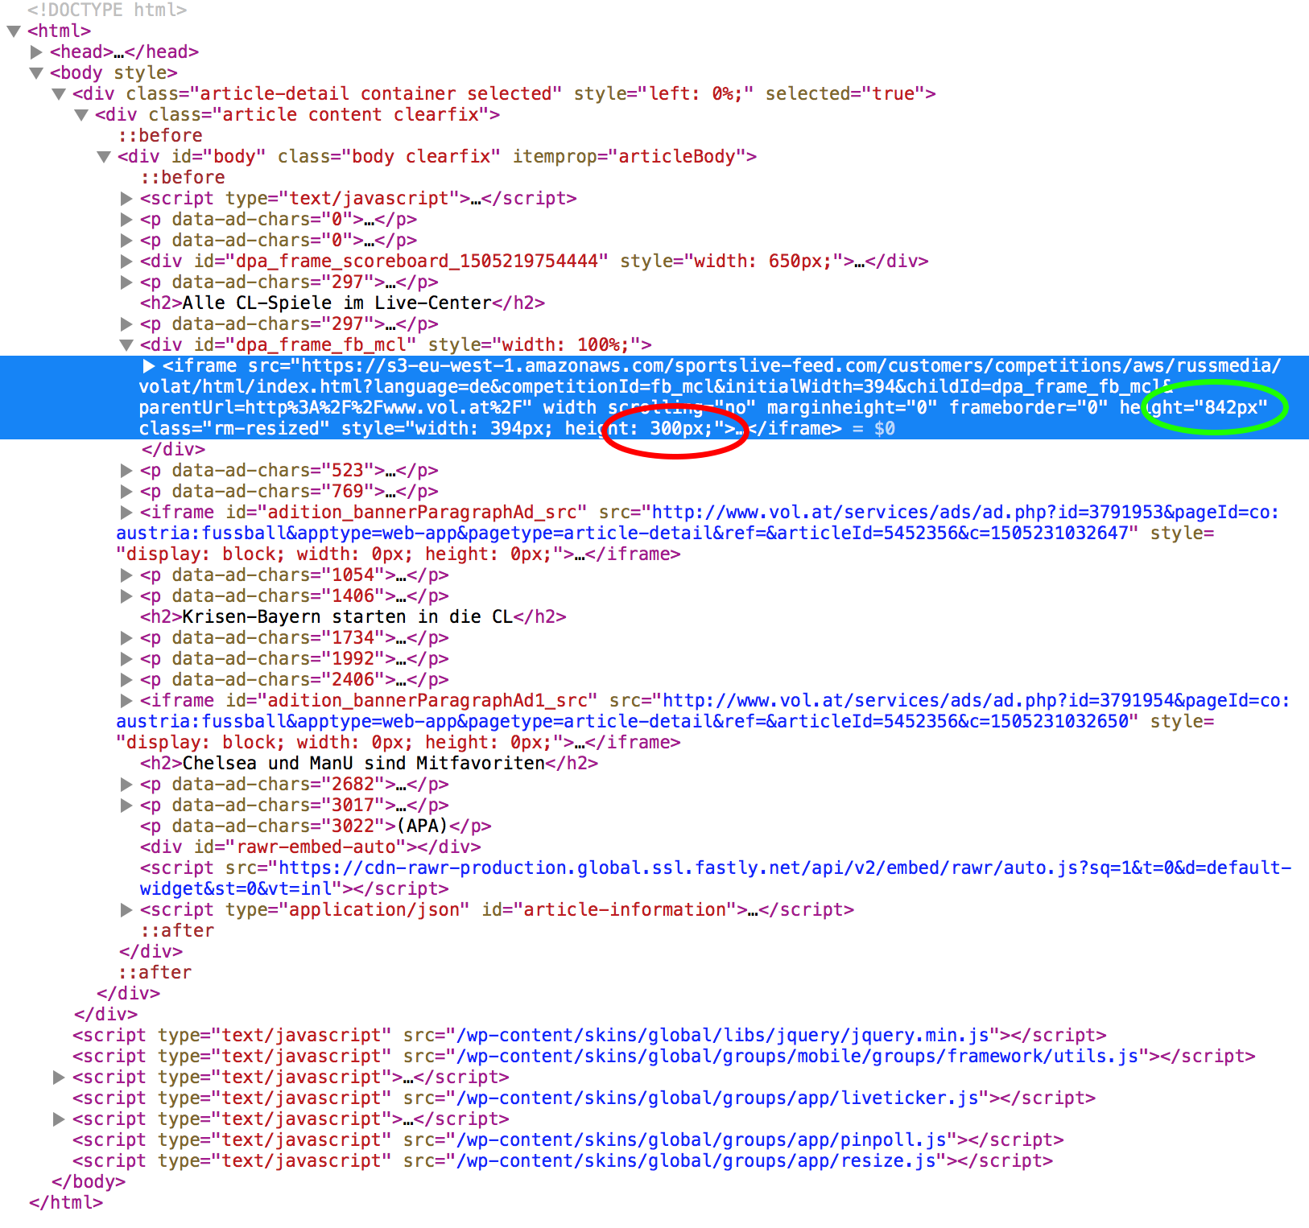Collapse the article content clearfix div
The width and height of the screenshot is (1309, 1228).
click(81, 115)
